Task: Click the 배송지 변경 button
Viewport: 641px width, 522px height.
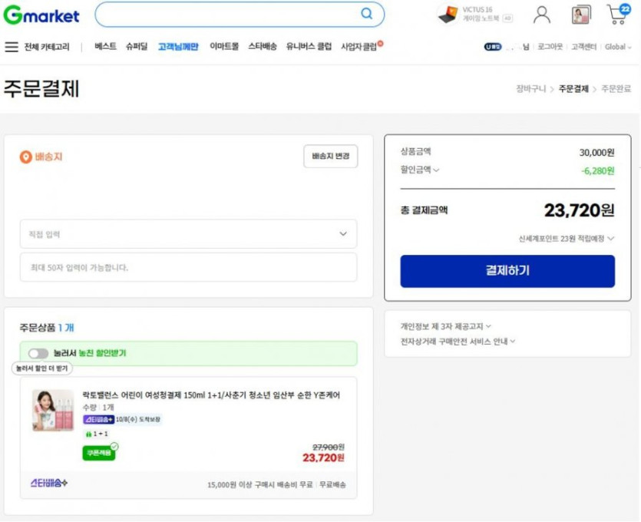Action: pos(330,156)
